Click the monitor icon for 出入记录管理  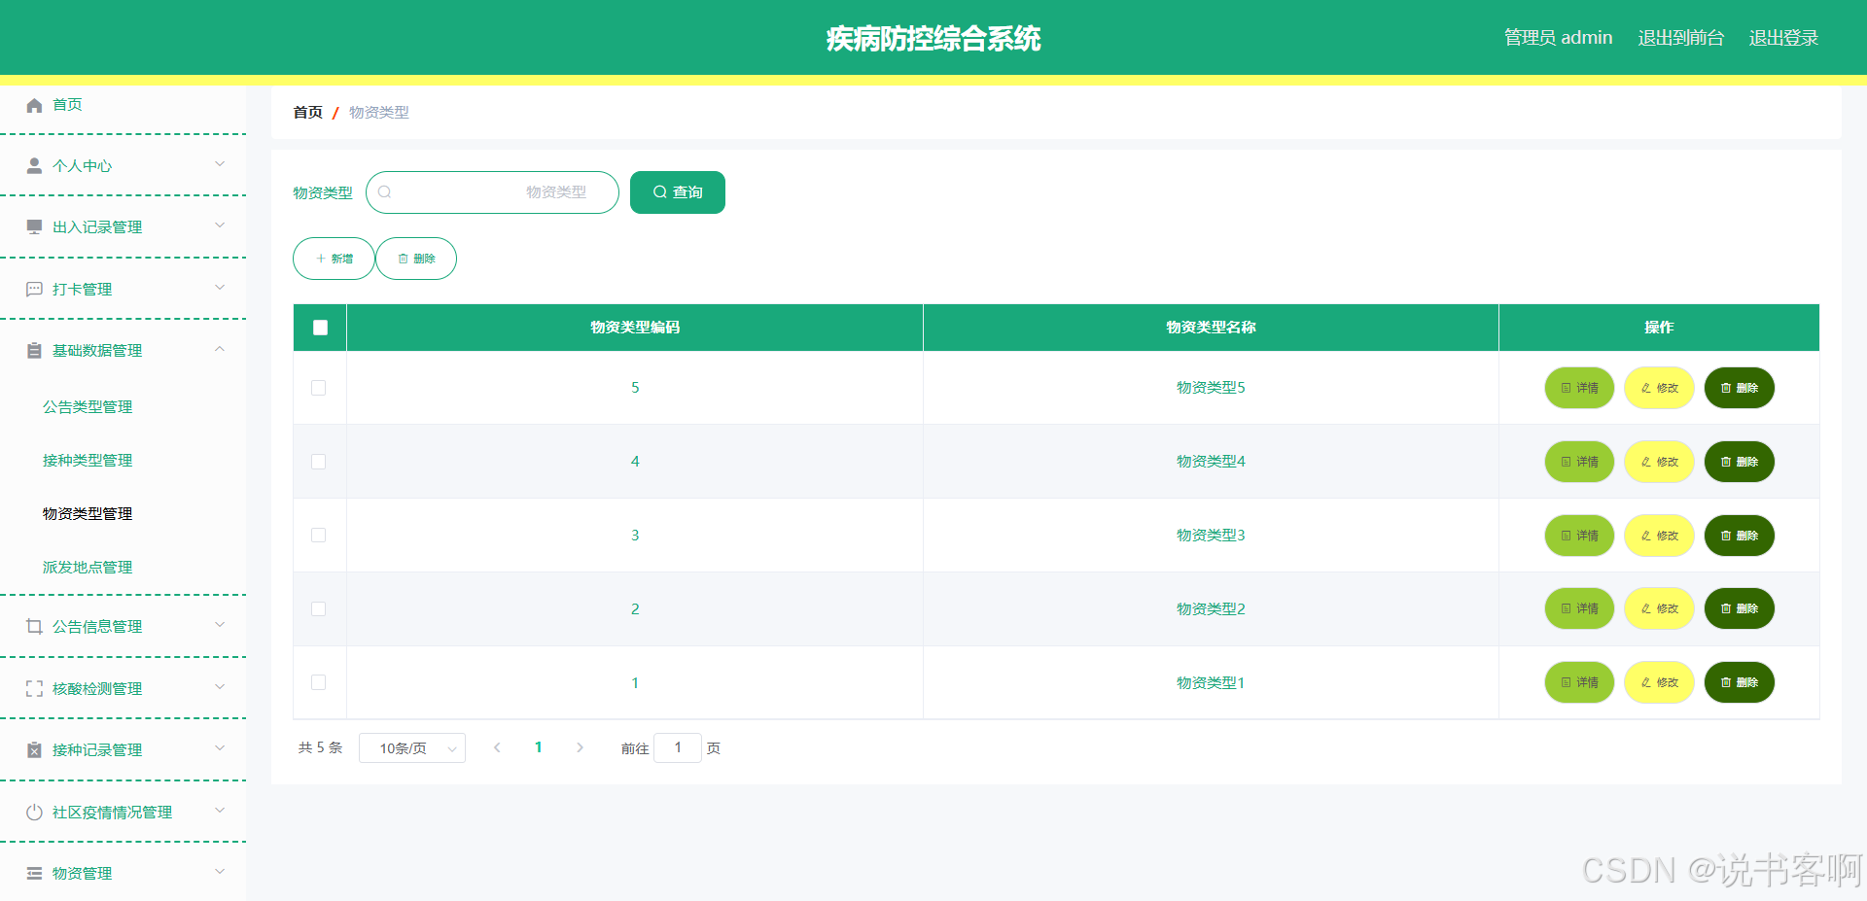pos(34,227)
